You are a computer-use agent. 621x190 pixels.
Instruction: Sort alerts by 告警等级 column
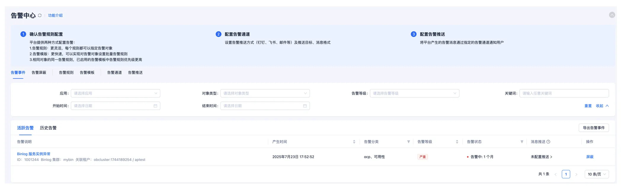pos(457,142)
